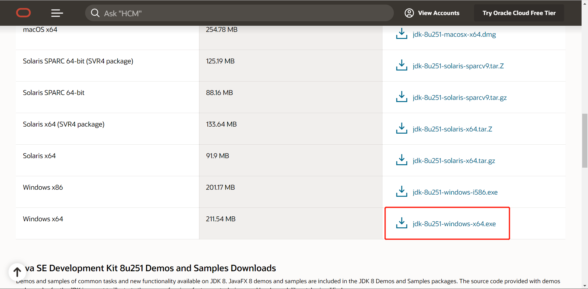The height and width of the screenshot is (289, 588).
Task: Select "Solaris x64 (SVR4 package)" text
Action: click(x=64, y=124)
